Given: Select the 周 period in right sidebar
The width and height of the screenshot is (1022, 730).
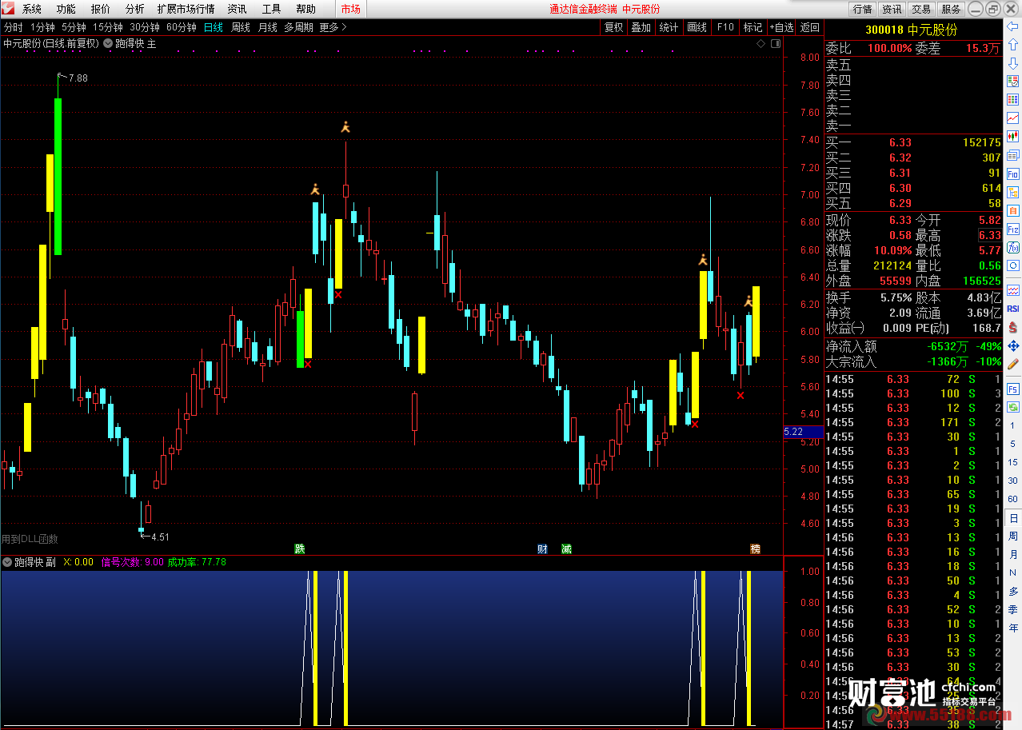Looking at the screenshot, I should 1013,537.
